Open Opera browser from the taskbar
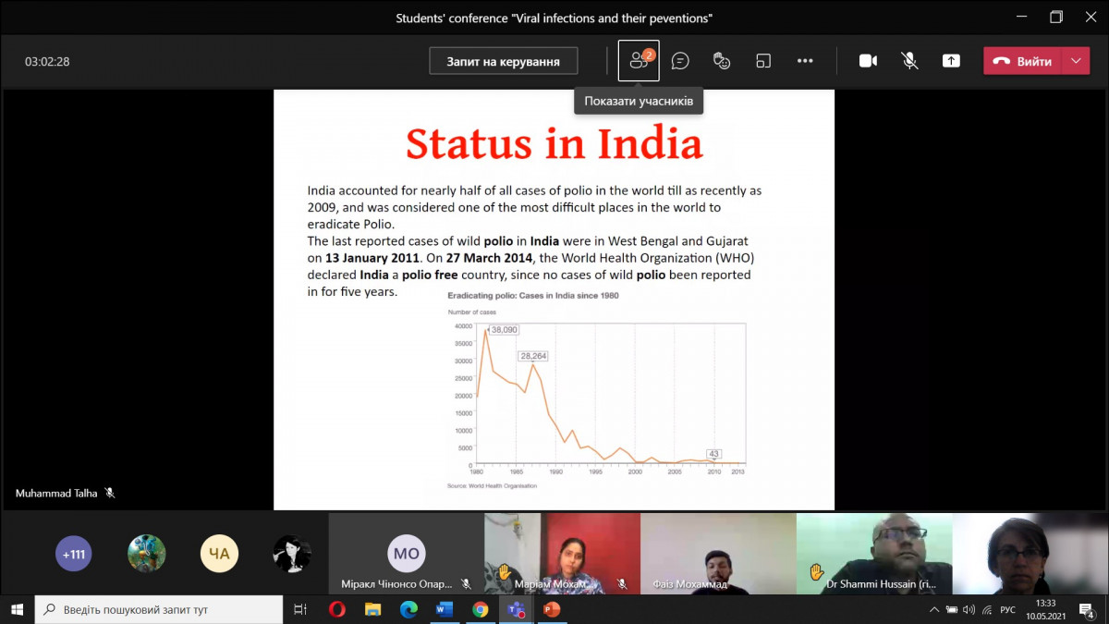The width and height of the screenshot is (1109, 624). [337, 609]
